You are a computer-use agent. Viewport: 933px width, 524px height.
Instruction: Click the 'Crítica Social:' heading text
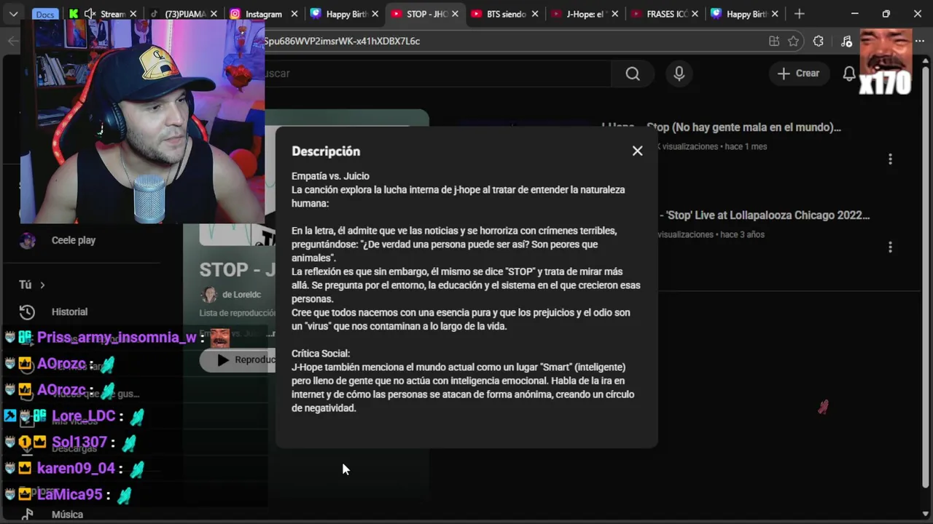pos(321,354)
